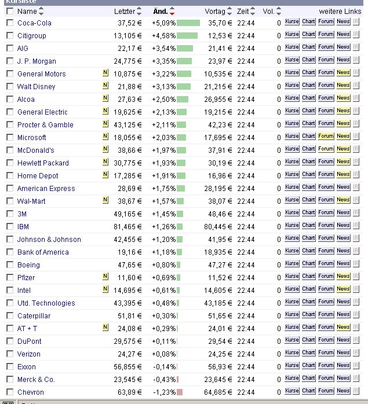Screen dimensions: 368x404
Task: Click the N icon in General Electric row
Action: [105, 111]
